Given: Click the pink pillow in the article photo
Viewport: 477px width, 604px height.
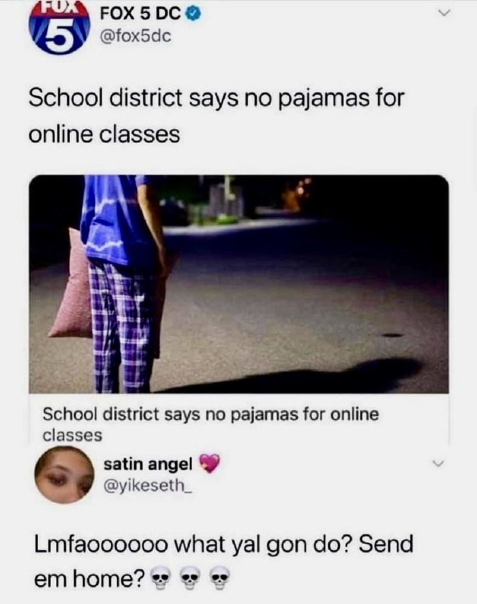Looking at the screenshot, I should click(72, 285).
